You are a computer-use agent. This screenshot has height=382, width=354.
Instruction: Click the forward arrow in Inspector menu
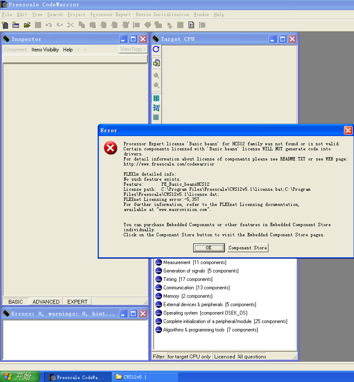point(85,50)
